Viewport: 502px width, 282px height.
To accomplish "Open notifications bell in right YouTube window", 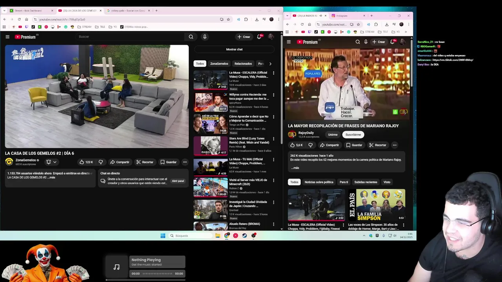I will point(393,42).
